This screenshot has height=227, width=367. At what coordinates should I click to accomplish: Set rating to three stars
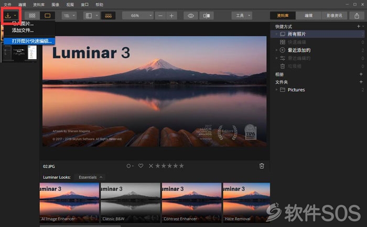pos(169,166)
